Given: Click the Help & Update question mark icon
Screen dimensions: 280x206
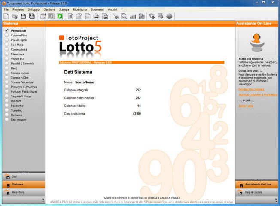Looking at the screenshot, I should (x=240, y=192).
